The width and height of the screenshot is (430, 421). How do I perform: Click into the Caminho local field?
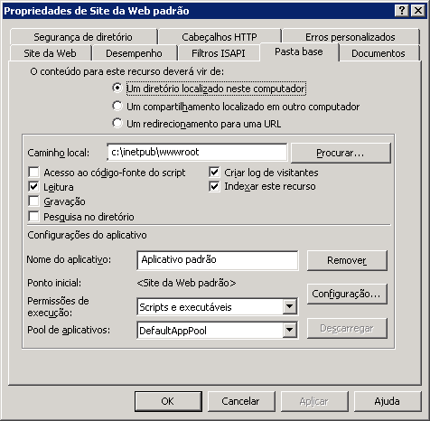pyautogui.click(x=197, y=153)
